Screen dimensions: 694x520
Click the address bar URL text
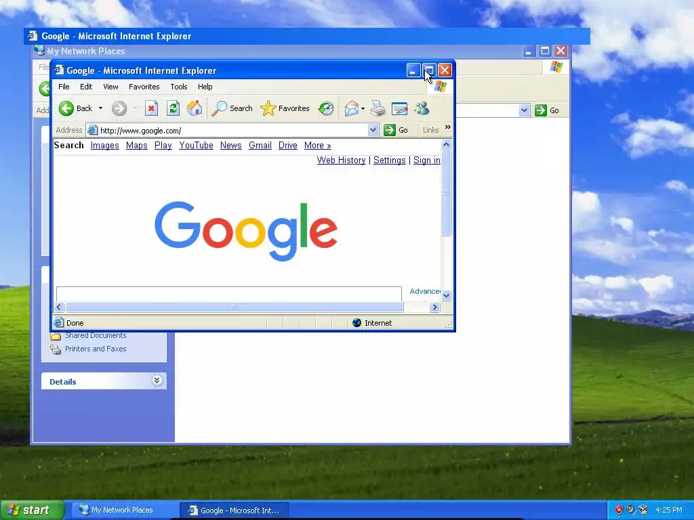click(141, 131)
